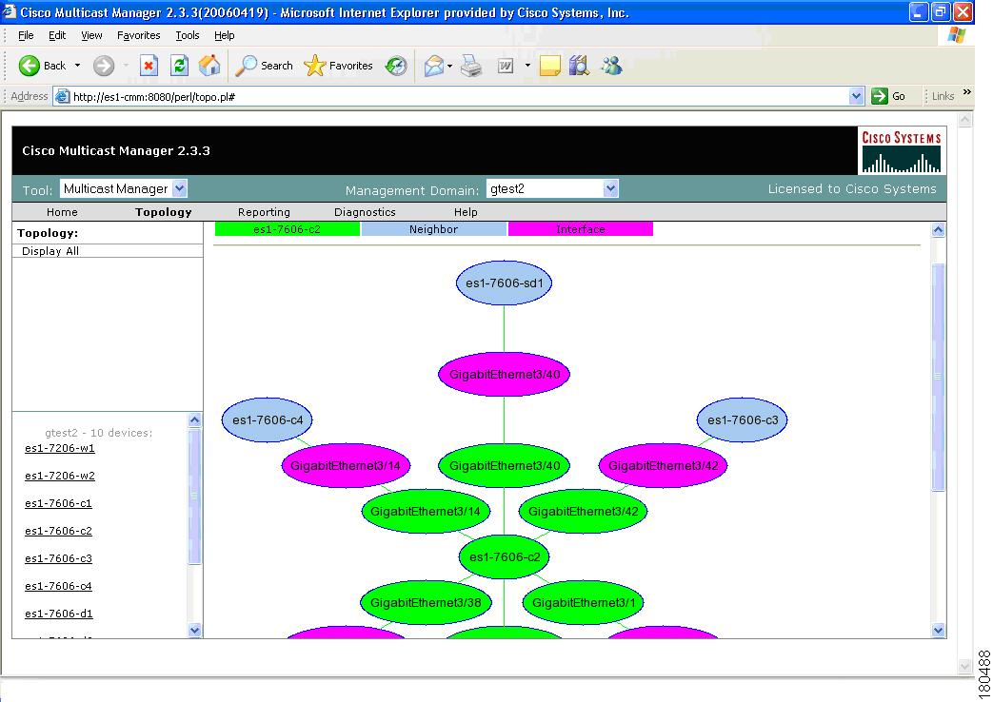993x702 pixels.
Task: Click magenta GigabitEthernet3/14 interface node
Action: point(346,465)
